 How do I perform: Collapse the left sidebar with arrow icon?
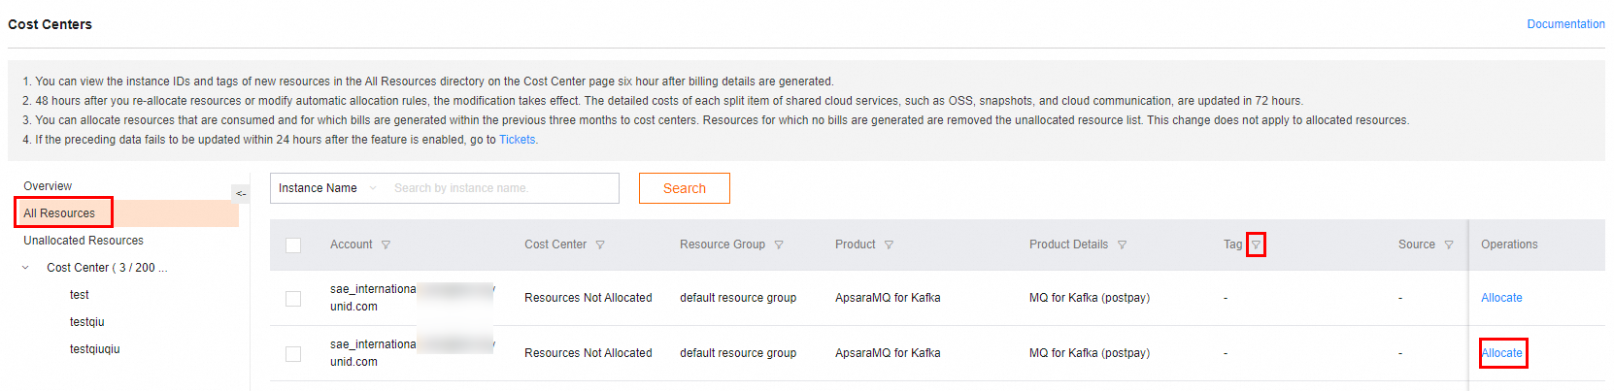pos(241,193)
